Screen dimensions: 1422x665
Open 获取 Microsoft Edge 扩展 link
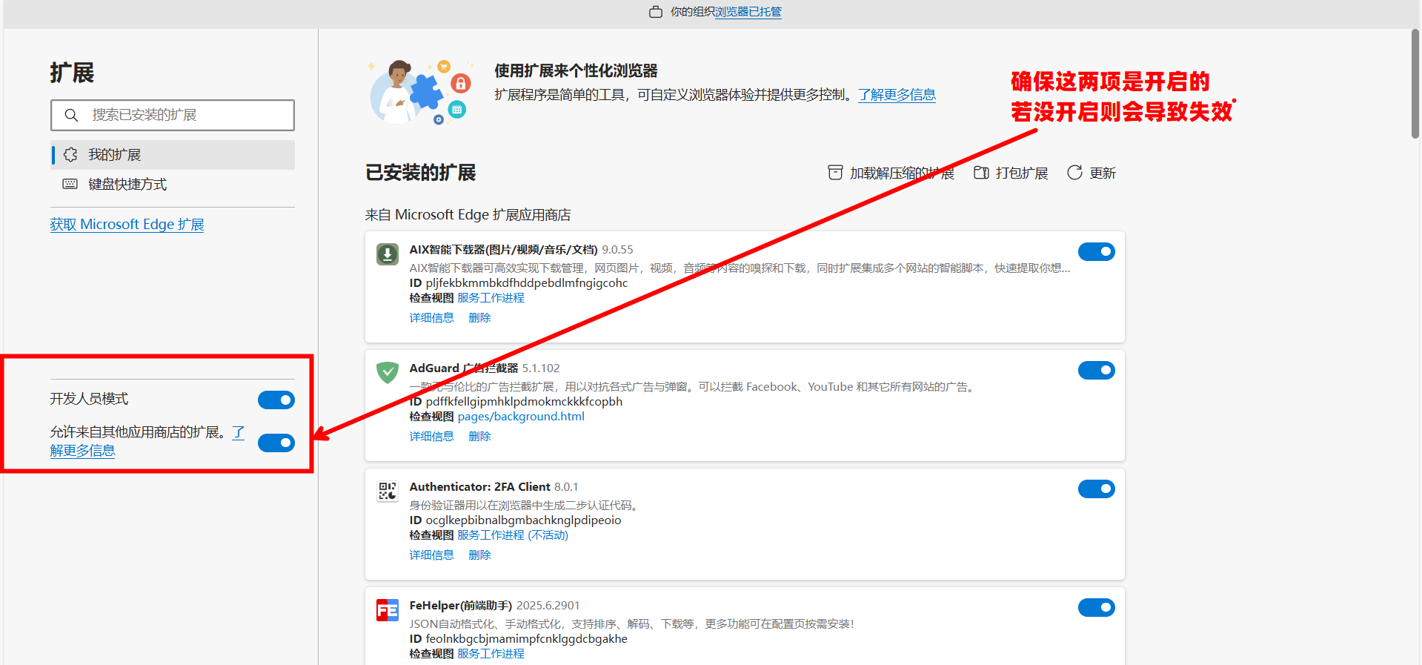click(127, 225)
